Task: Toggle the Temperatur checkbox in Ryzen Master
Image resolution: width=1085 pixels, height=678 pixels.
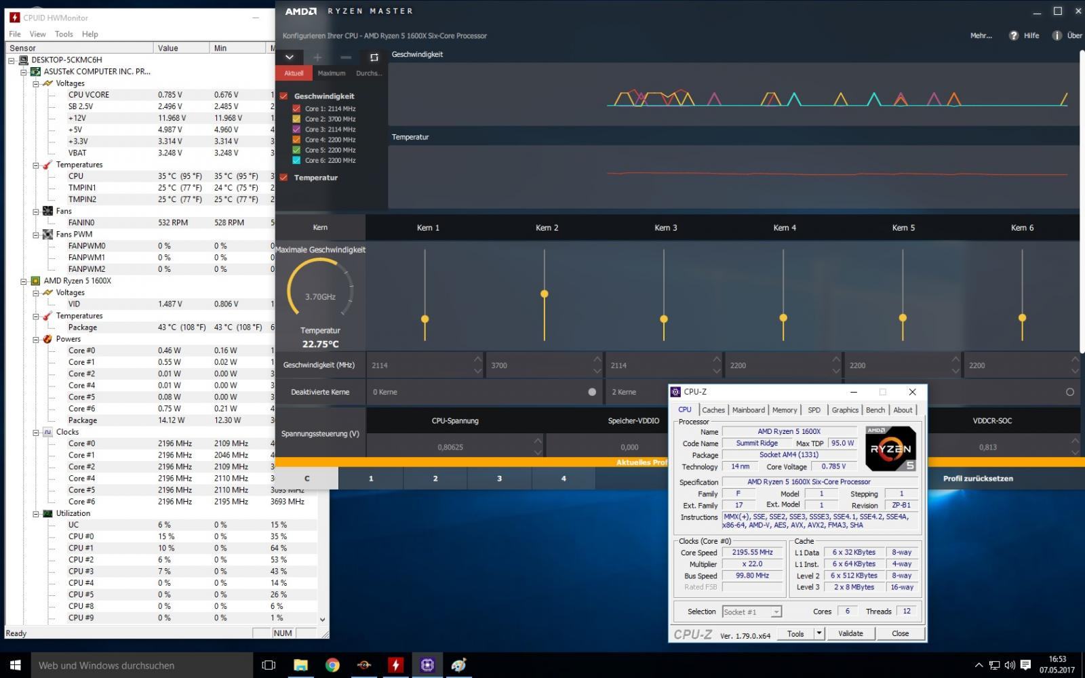Action: coord(283,178)
